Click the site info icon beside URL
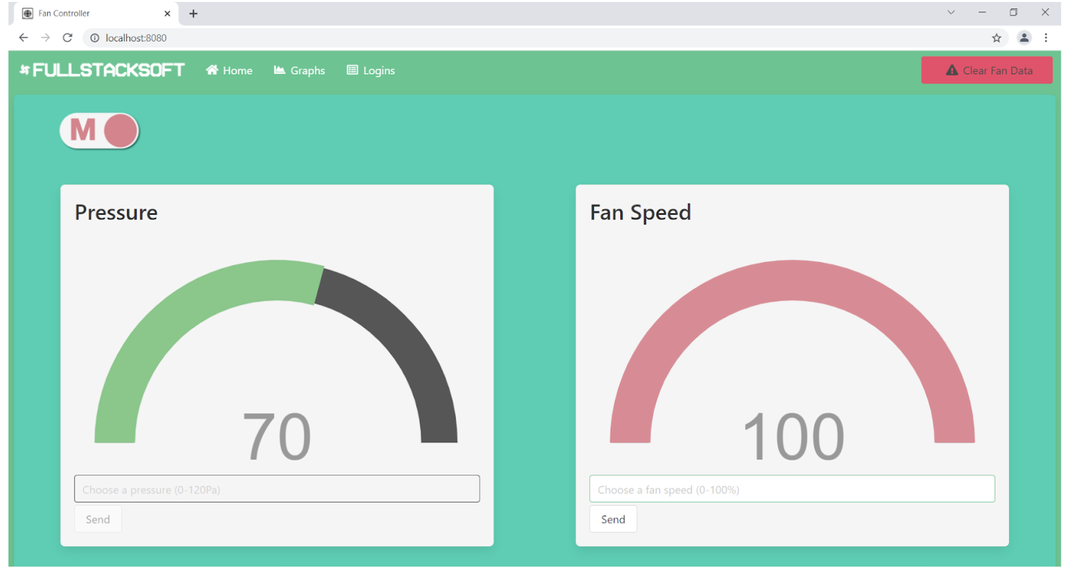The height and width of the screenshot is (573, 1075). tap(94, 38)
